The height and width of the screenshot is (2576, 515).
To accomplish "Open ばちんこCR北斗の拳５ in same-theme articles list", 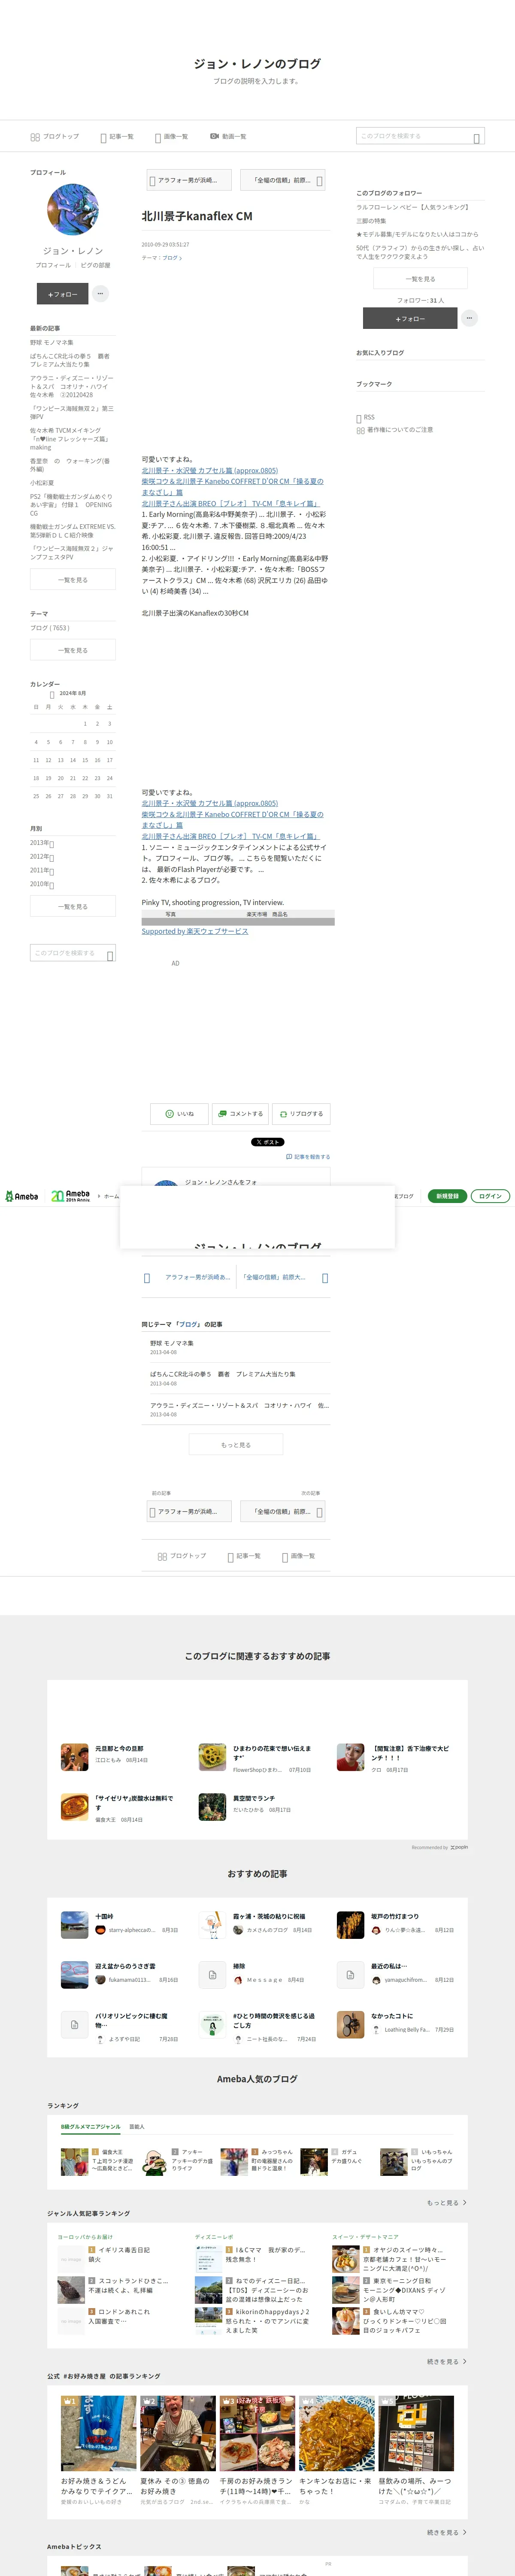I will pyautogui.click(x=223, y=1374).
